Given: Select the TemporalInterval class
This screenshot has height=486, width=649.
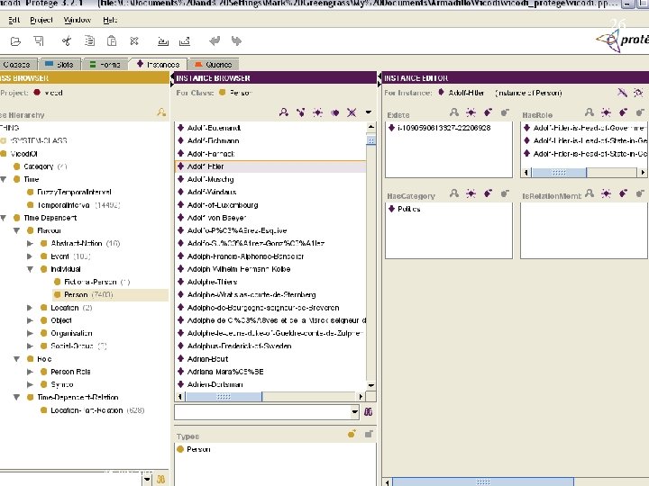Looking at the screenshot, I should pos(63,205).
